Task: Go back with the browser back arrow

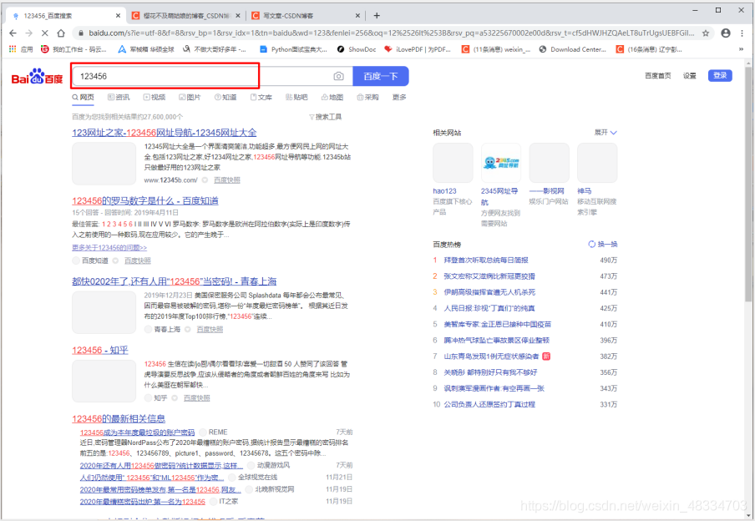Action: click(13, 33)
